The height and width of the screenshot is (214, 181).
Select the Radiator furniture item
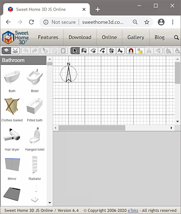[35, 168]
